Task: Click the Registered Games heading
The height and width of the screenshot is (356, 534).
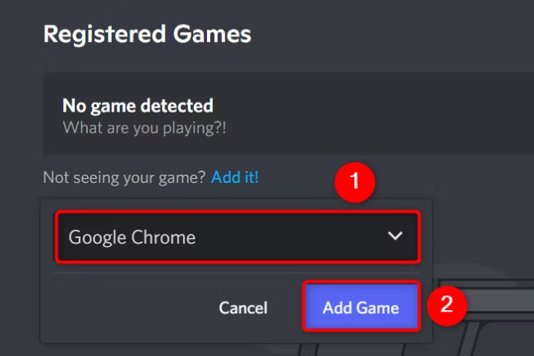Action: (147, 34)
